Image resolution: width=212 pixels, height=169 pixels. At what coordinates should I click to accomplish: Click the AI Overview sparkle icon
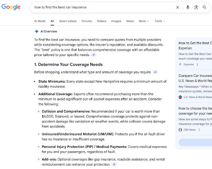click(36, 32)
